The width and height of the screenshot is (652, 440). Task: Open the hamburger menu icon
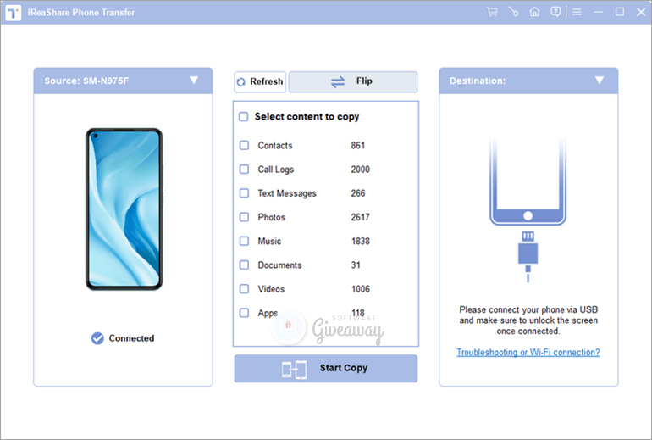tap(577, 12)
